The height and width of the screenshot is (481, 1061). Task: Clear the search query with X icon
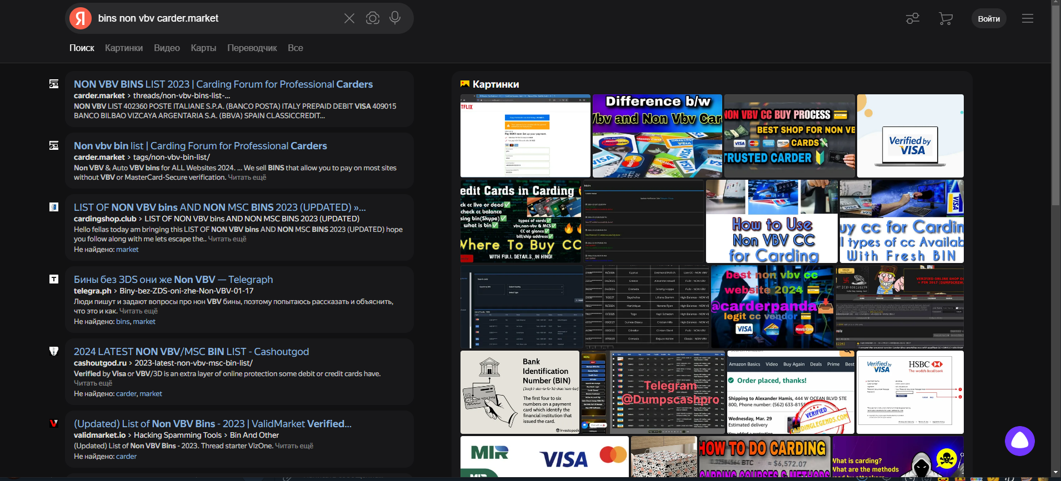(349, 18)
